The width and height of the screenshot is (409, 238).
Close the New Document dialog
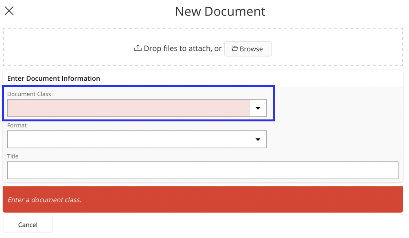pos(9,11)
